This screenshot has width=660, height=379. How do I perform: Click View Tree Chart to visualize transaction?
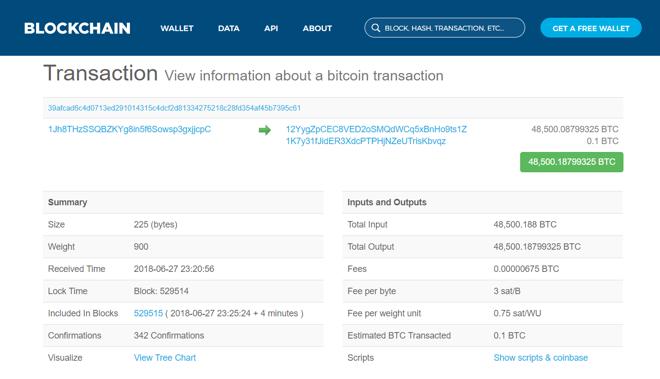pos(165,357)
